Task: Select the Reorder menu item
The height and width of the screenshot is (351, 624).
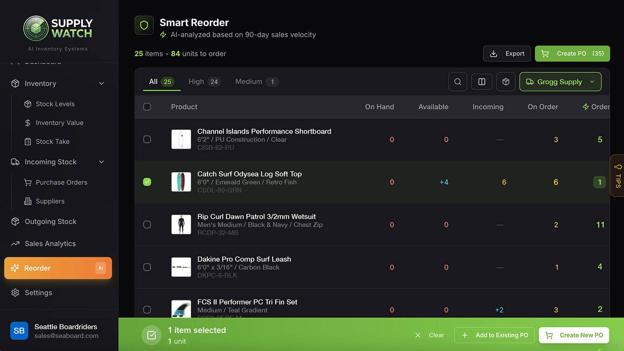Action: pyautogui.click(x=58, y=268)
